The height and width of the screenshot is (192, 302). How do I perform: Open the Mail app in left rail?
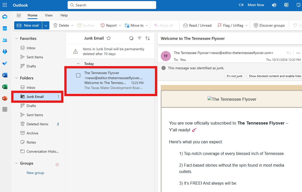point(5,17)
